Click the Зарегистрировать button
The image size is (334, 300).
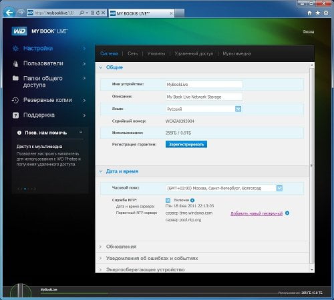pos(186,144)
